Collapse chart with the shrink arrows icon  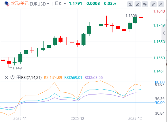click(154, 4)
